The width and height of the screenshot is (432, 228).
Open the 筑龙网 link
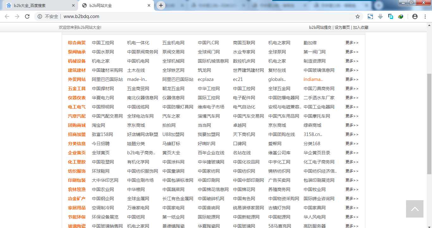click(205, 70)
